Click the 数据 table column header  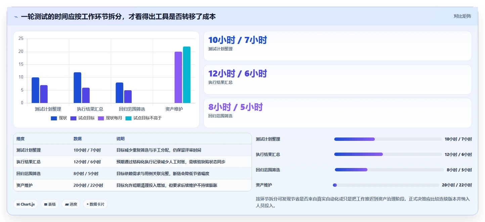point(78,139)
